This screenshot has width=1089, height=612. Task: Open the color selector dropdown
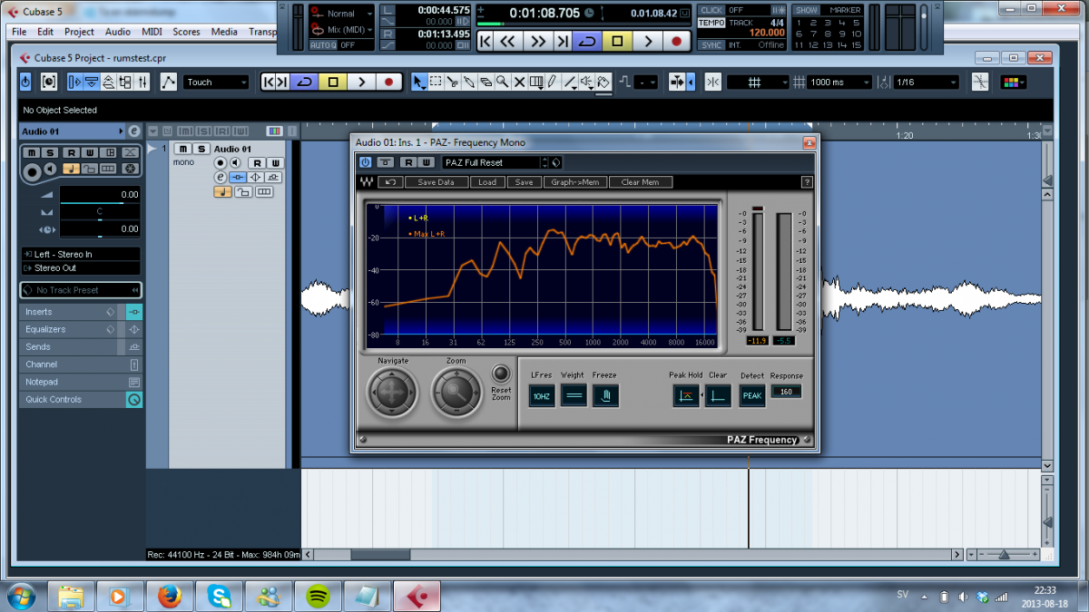pos(1014,82)
